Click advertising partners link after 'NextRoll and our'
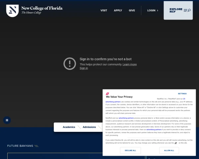The image size is (199, 159). coord(126,118)
